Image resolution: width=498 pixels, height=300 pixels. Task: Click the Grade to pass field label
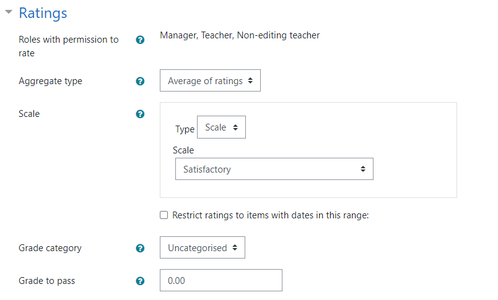point(47,281)
